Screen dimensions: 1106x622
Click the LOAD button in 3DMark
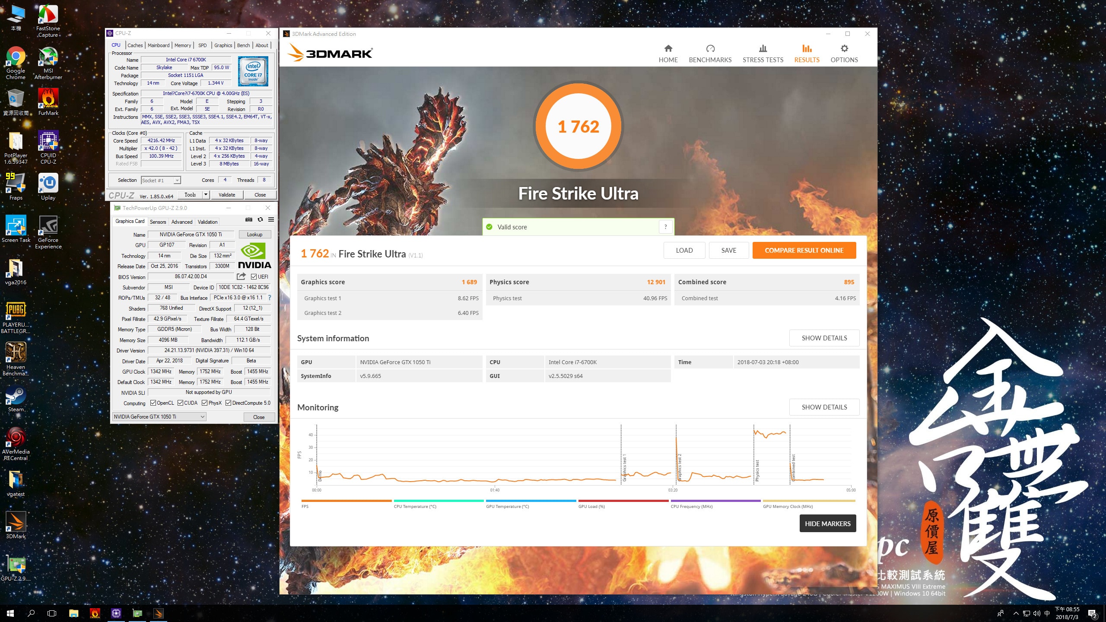click(684, 251)
